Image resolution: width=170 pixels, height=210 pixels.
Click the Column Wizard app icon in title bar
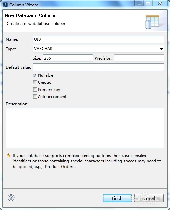pos(5,5)
